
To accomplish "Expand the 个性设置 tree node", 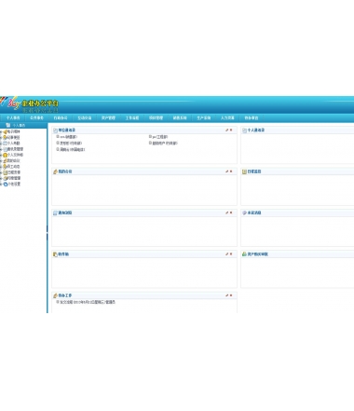I will 1,184.
